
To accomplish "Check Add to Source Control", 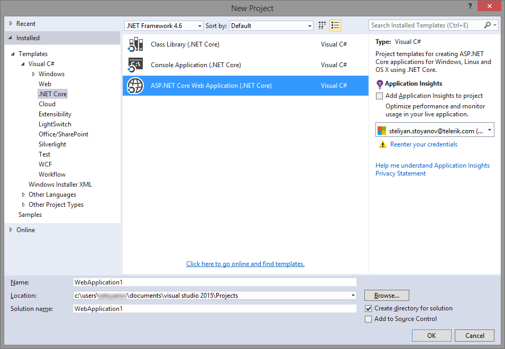I will 368,319.
